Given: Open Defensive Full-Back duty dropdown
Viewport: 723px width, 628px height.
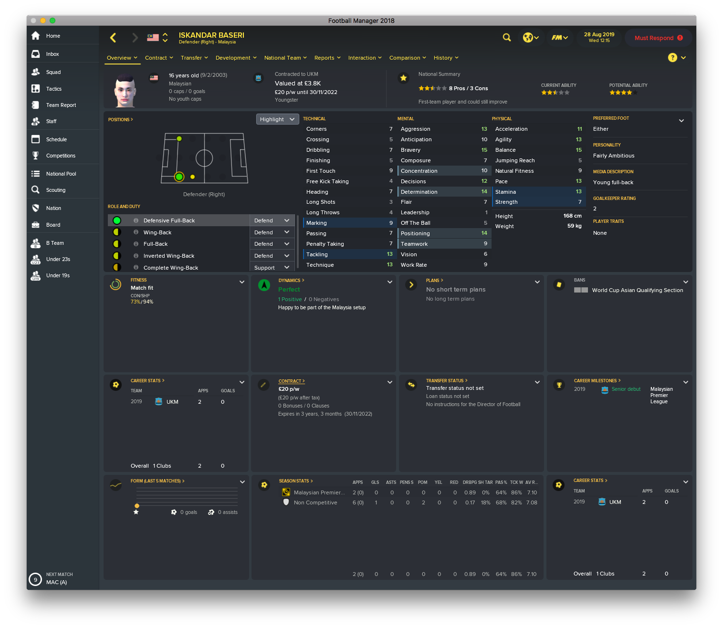Looking at the screenshot, I should pos(272,220).
